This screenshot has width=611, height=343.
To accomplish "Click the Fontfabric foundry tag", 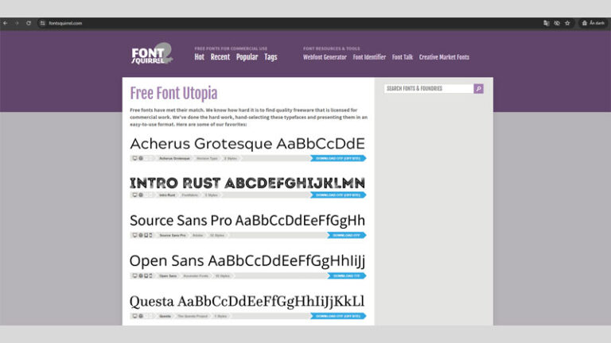I will [x=190, y=195].
